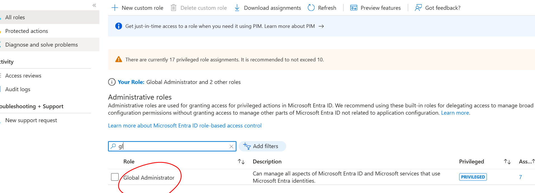Sort by Assignments column arrows
The height and width of the screenshot is (193, 535).
[533, 161]
